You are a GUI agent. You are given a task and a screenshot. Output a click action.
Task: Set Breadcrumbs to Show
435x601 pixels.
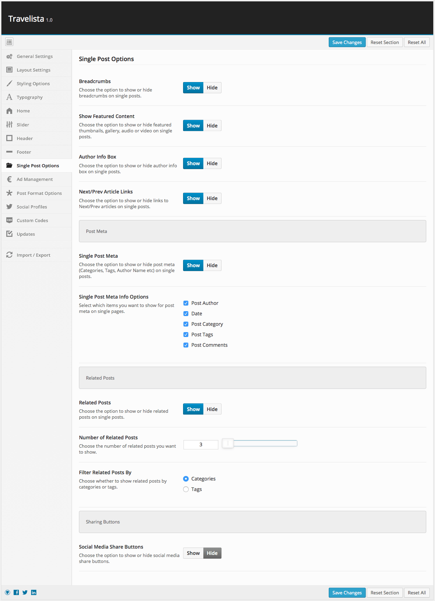(x=193, y=88)
